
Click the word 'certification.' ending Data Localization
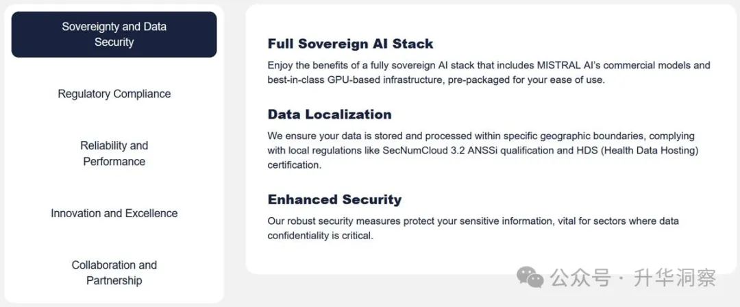[294, 165]
